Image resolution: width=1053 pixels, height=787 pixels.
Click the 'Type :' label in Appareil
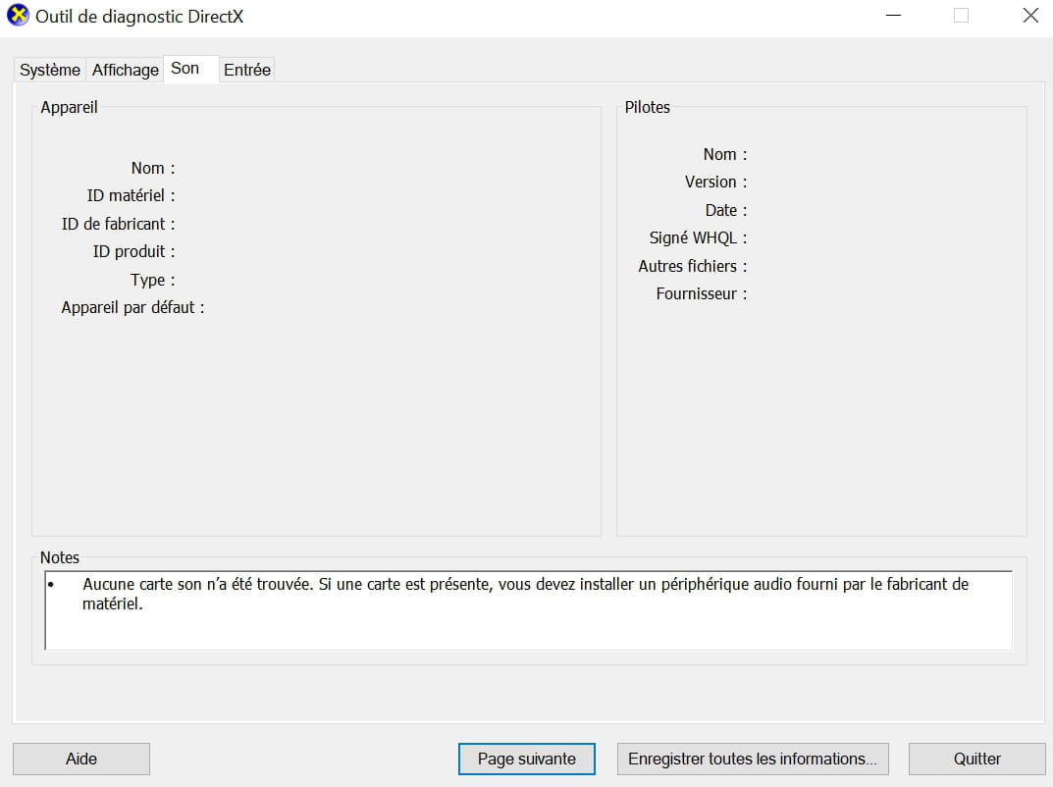[152, 280]
